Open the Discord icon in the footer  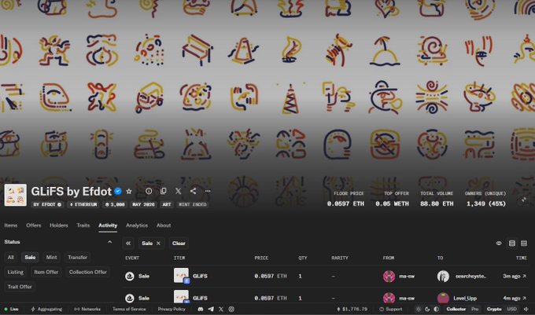(x=201, y=310)
